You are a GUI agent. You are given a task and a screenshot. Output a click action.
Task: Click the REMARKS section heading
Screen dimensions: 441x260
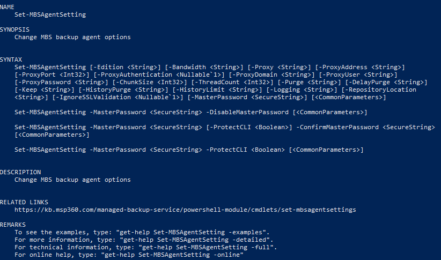coord(13,225)
